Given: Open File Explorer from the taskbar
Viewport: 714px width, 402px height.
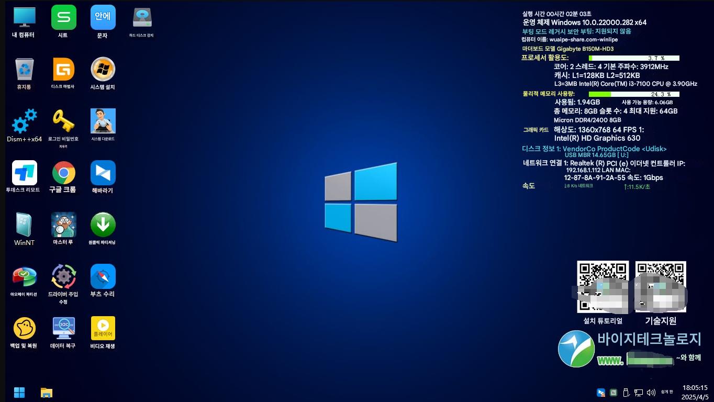Looking at the screenshot, I should click(x=47, y=393).
